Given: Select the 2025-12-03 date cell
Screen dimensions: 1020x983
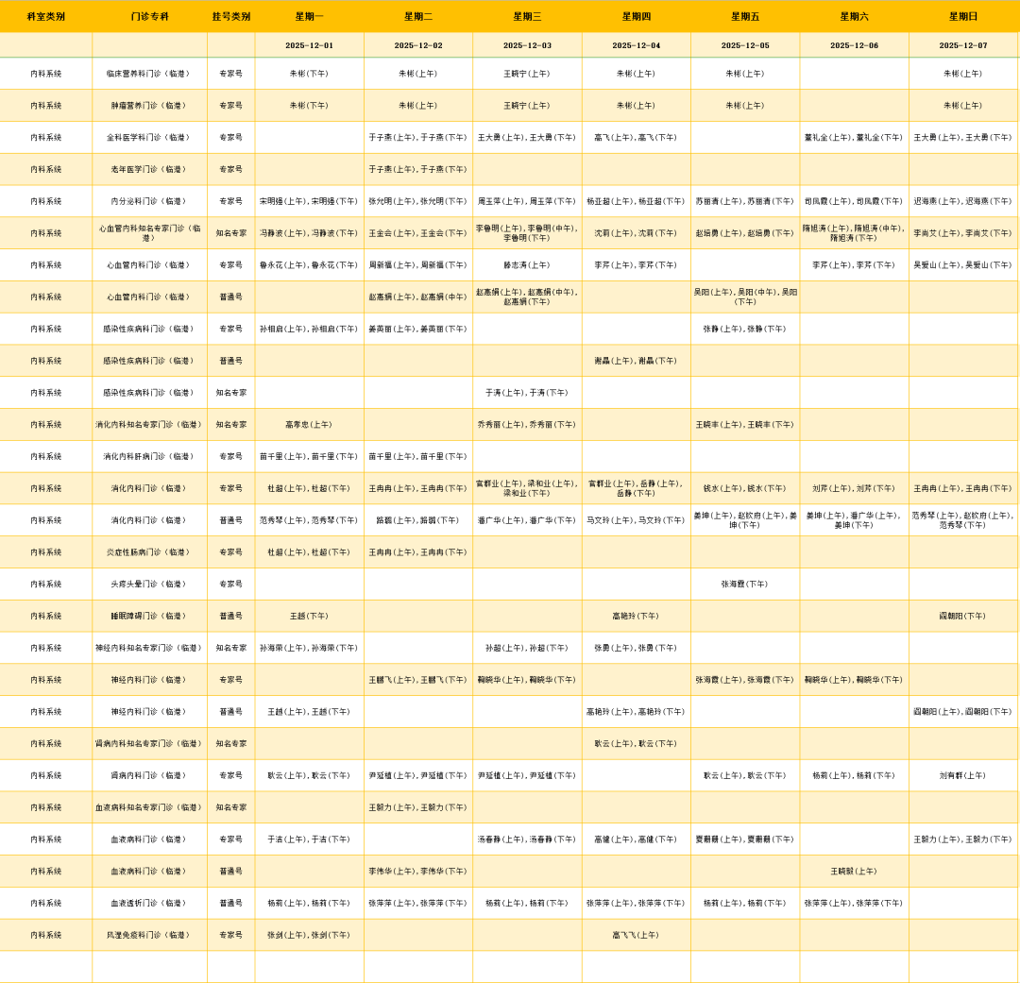Looking at the screenshot, I should (527, 45).
